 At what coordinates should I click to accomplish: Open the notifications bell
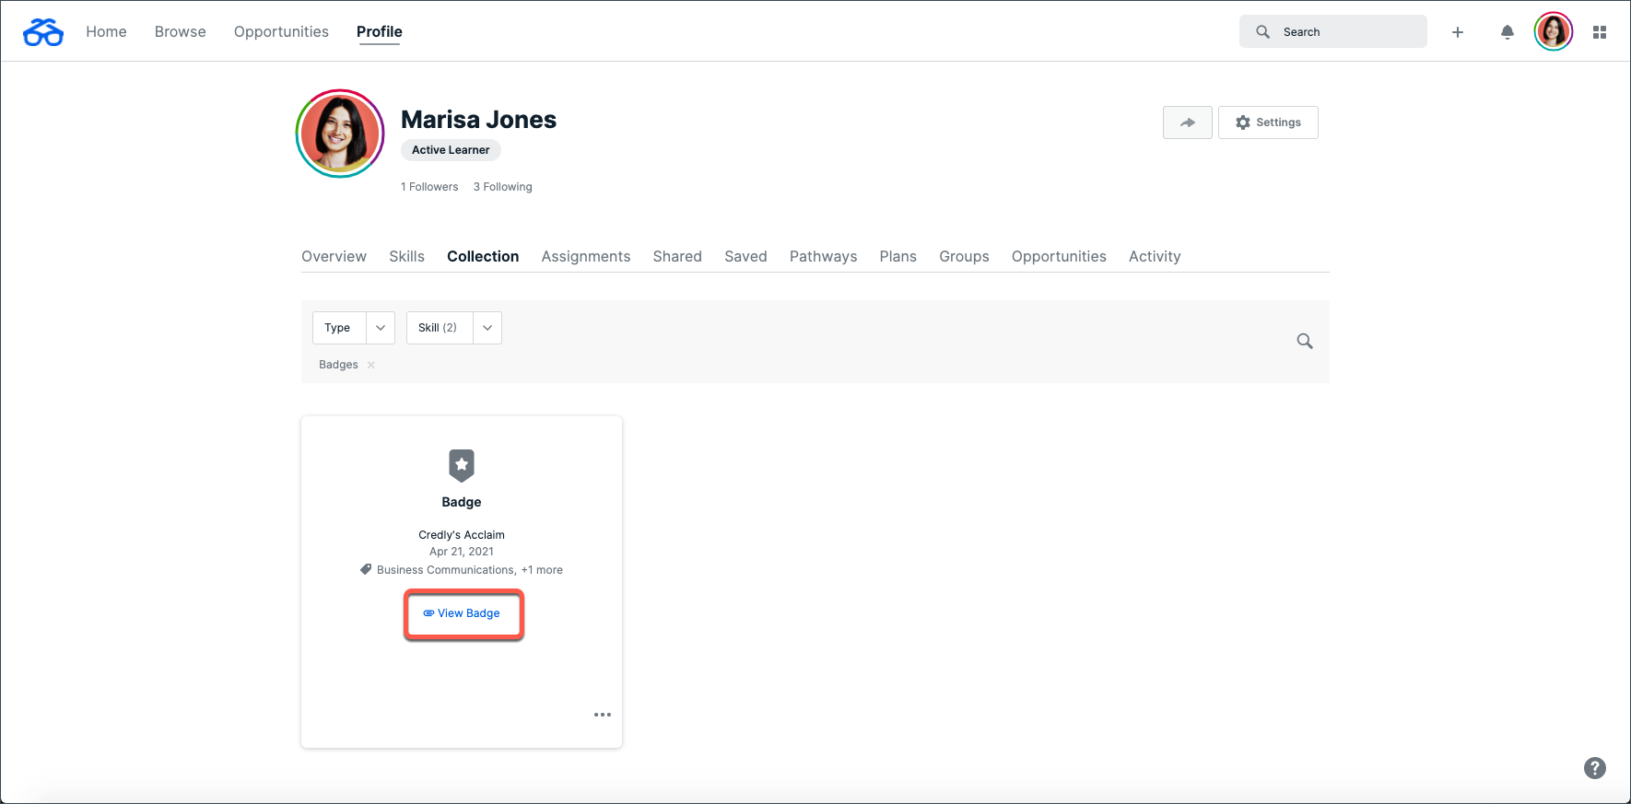click(1507, 32)
